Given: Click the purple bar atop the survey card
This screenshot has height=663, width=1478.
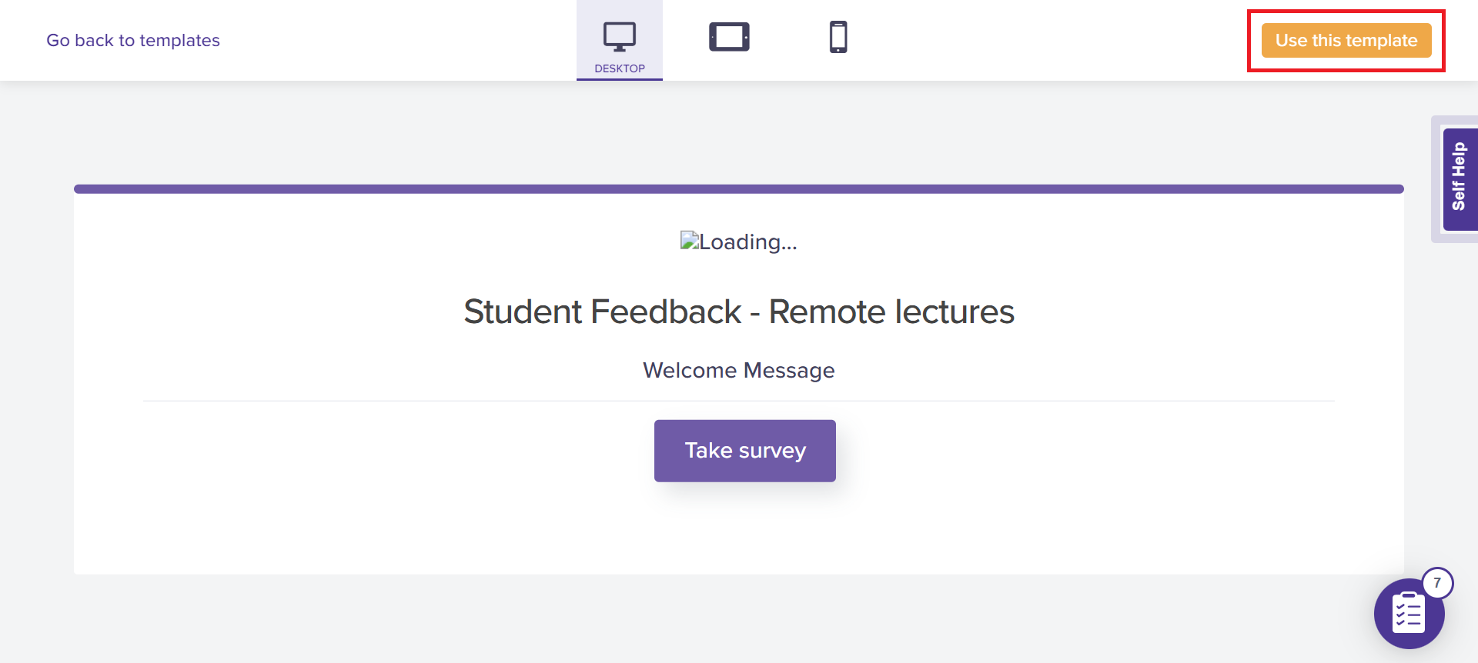Looking at the screenshot, I should point(739,188).
